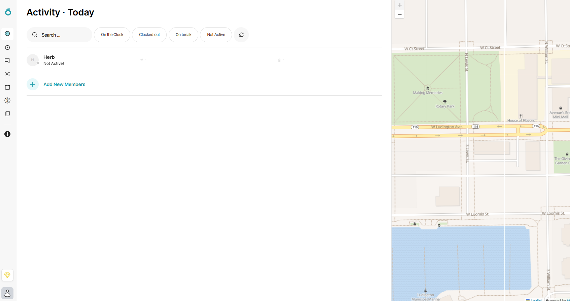
Task: Click the Not Active! status text
Action: [x=54, y=63]
